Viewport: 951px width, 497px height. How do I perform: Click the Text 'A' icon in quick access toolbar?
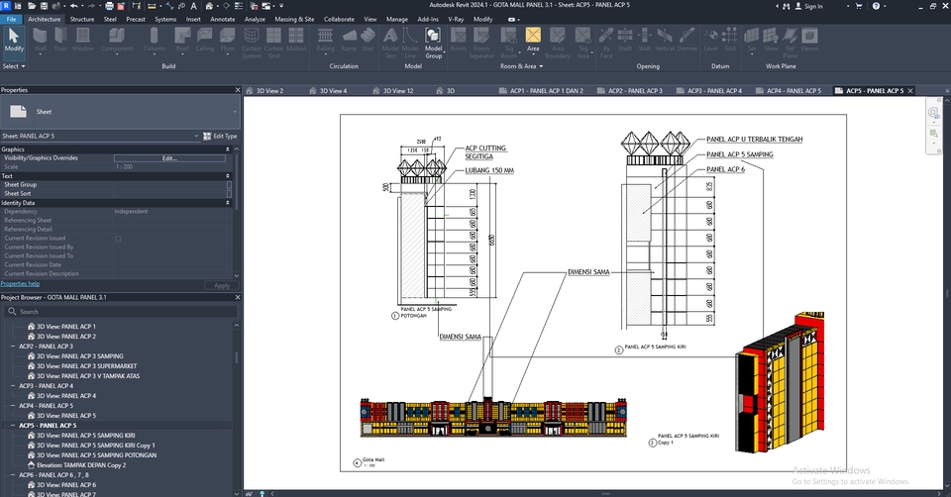point(193,6)
